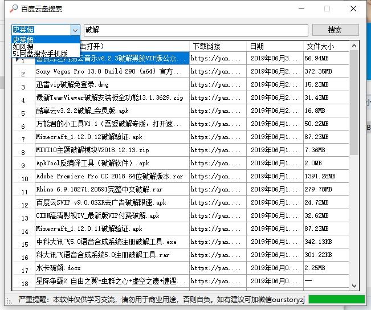Click the scroll up arrow of the results list
This screenshot has width=371, height=310.
(x=354, y=46)
